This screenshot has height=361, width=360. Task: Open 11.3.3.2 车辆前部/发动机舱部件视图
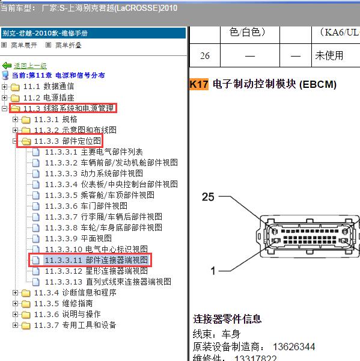(111, 162)
